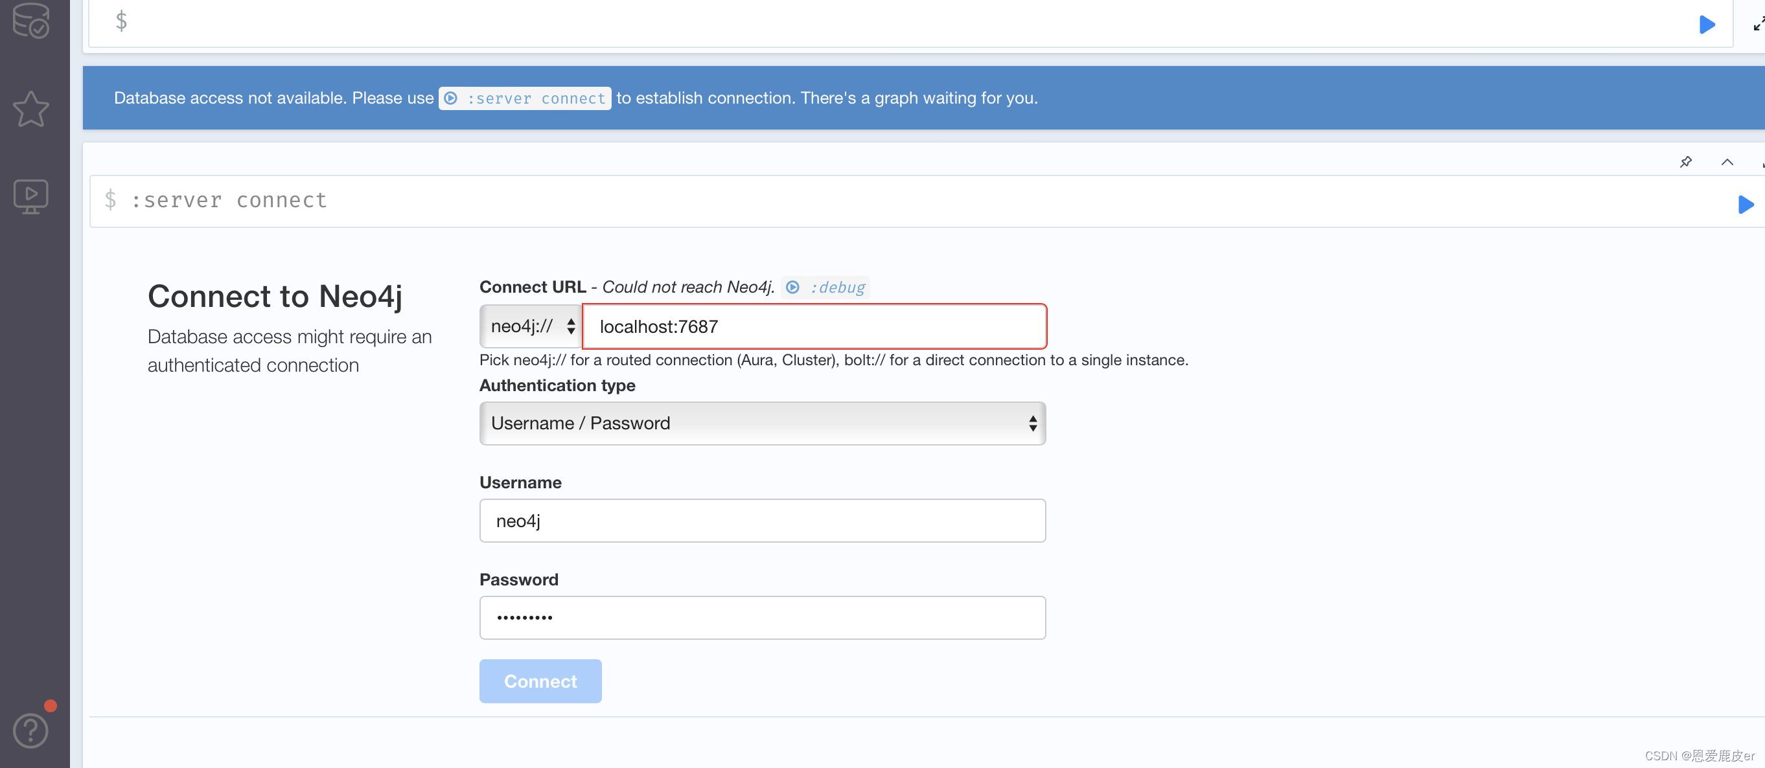Collapse the server connect frame

[x=1727, y=163]
